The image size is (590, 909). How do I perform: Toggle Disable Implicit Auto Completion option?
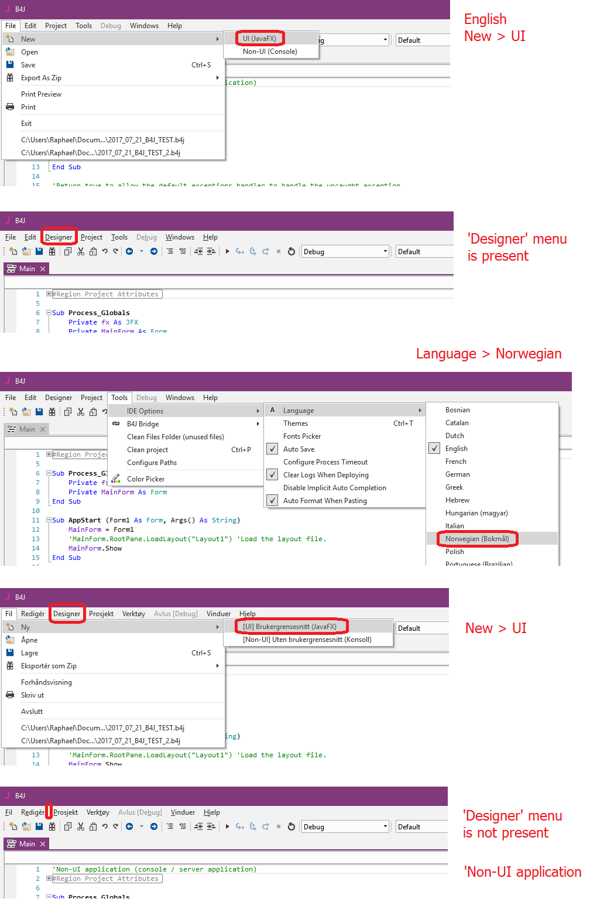pos(334,487)
